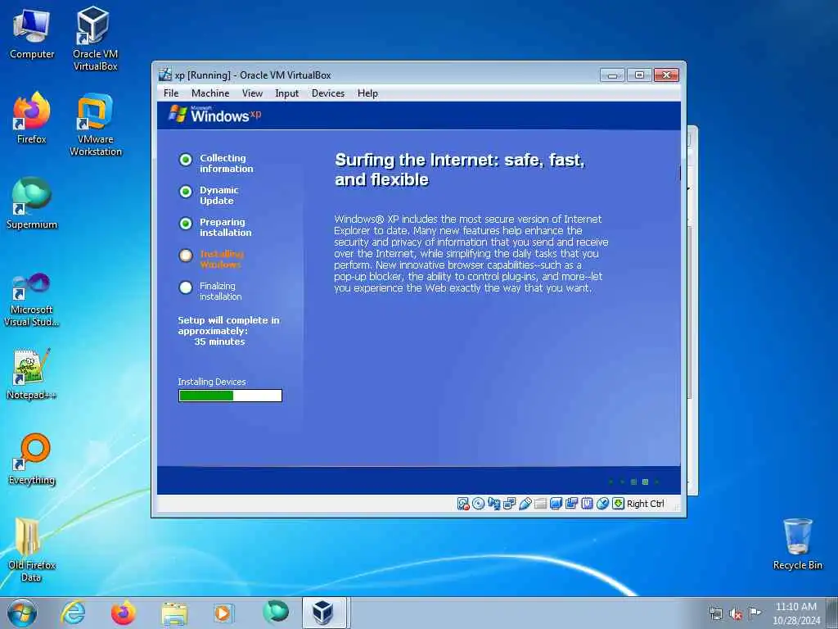Click the shared folders icon in VirtualBox status bar
838x629 pixels.
tap(540, 504)
